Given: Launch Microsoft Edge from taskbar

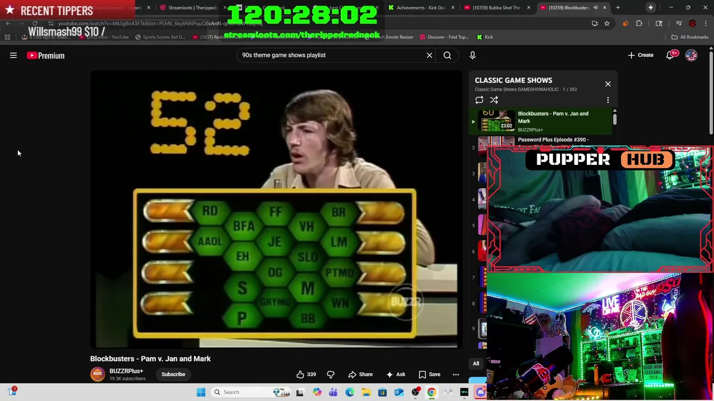Looking at the screenshot, I should point(349,392).
